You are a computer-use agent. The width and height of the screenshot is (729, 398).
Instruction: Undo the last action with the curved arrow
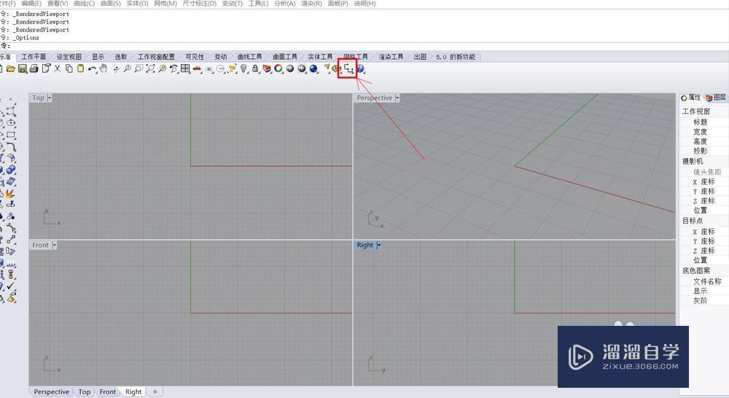[92, 69]
